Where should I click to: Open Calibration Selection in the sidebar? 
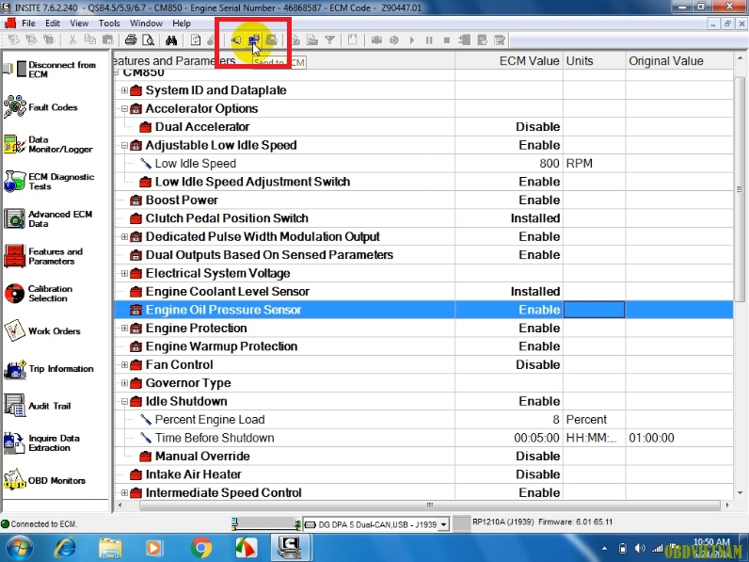pos(39,294)
